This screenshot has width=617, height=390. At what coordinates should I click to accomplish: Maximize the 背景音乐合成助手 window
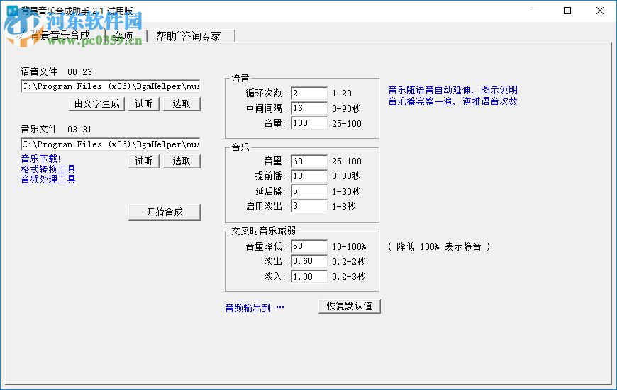[567, 11]
